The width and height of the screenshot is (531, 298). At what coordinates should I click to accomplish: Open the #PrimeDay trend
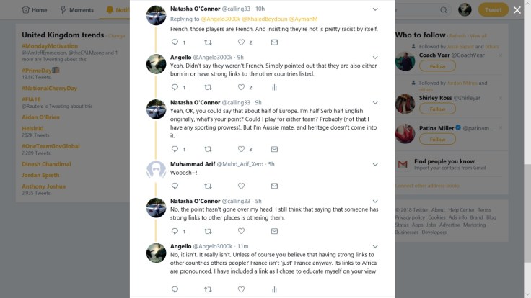click(x=40, y=70)
